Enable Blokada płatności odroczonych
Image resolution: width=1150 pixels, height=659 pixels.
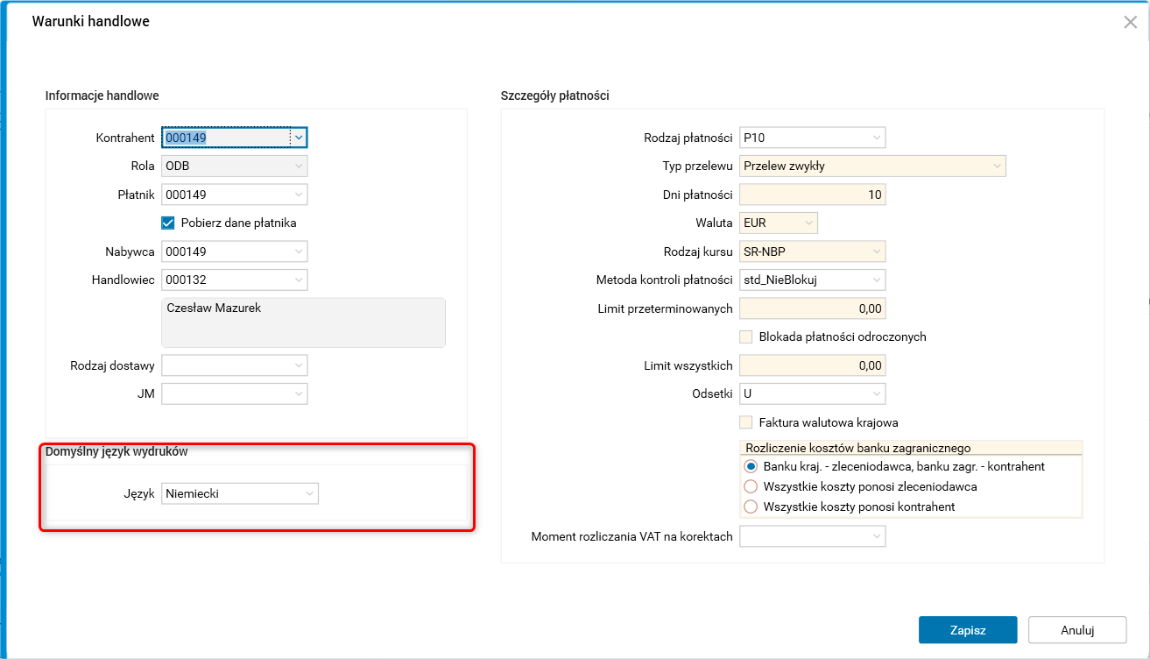point(746,337)
